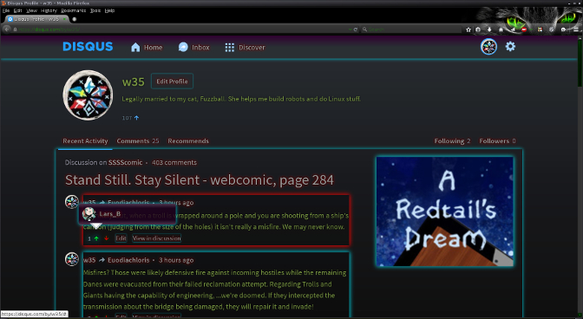Click the browser Search field
583x319 pixels.
[411, 29]
